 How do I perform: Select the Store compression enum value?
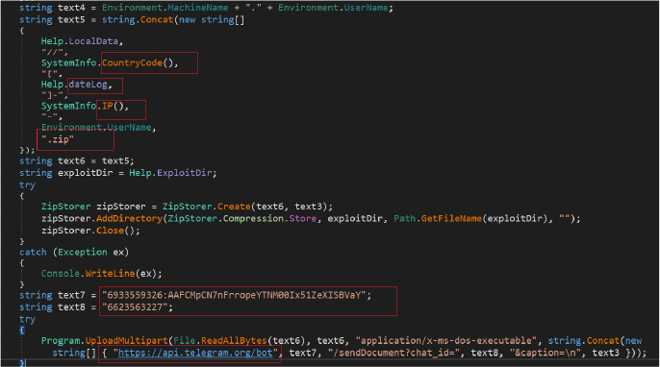tap(303, 219)
